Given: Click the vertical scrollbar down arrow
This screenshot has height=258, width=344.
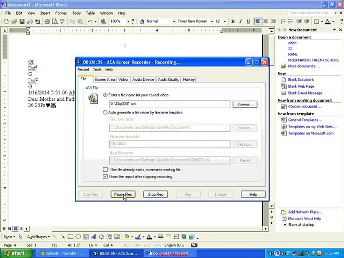Looking at the screenshot, I should coord(271,206).
